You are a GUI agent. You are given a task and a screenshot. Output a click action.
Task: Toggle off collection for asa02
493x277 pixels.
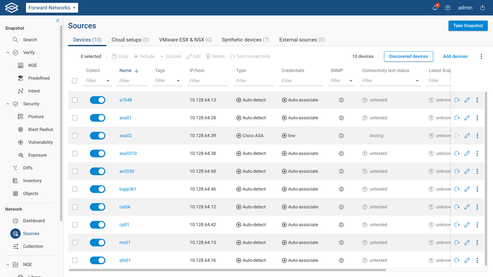click(98, 136)
